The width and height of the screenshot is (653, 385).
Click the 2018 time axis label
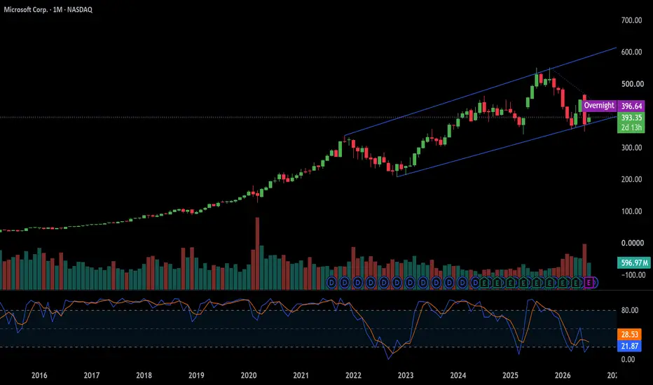(144, 375)
